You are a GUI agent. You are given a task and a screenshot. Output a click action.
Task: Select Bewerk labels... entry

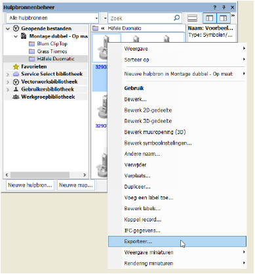(x=177, y=208)
